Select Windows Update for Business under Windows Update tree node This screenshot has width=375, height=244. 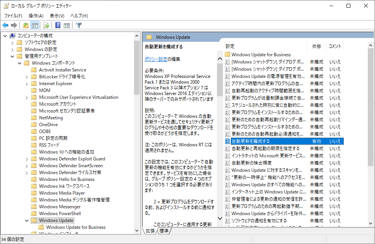[76, 227]
